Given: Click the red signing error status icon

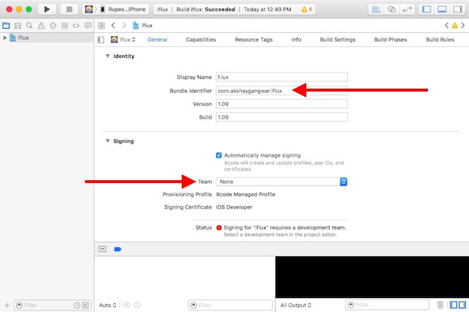Looking at the screenshot, I should point(219,228).
